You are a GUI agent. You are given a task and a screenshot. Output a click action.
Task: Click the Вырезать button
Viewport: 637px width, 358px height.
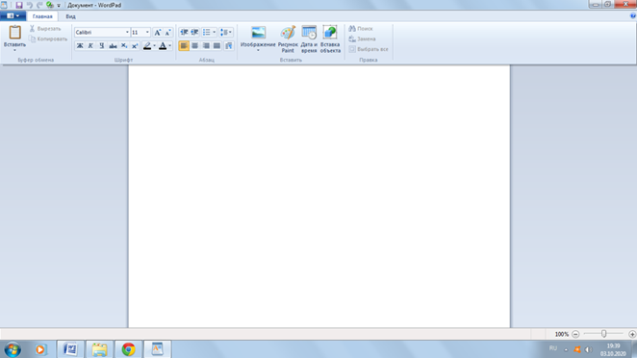tap(45, 29)
